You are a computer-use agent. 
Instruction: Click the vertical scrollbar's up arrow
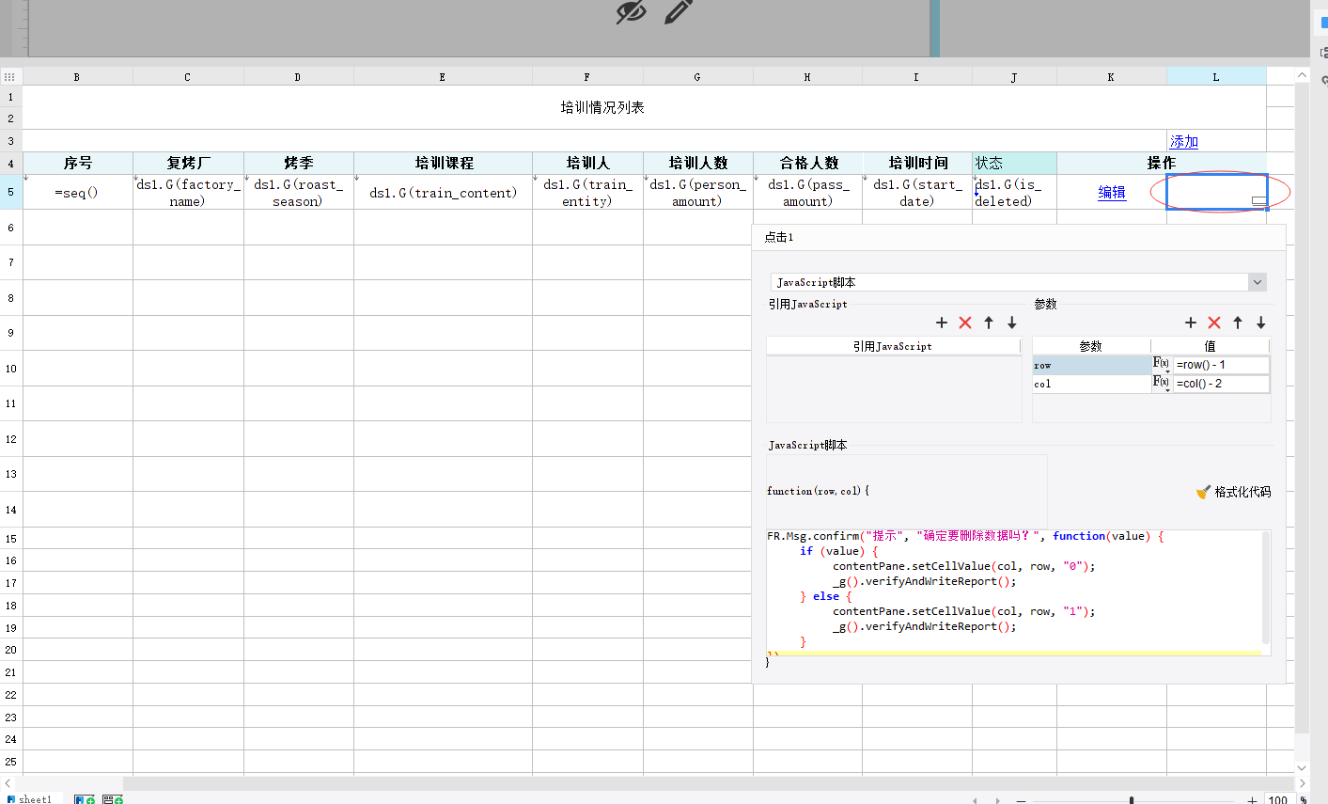tap(1302, 75)
